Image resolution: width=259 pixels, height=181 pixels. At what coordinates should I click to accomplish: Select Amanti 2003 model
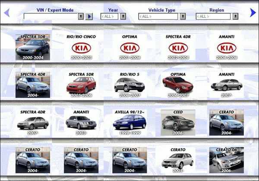pos(81,122)
